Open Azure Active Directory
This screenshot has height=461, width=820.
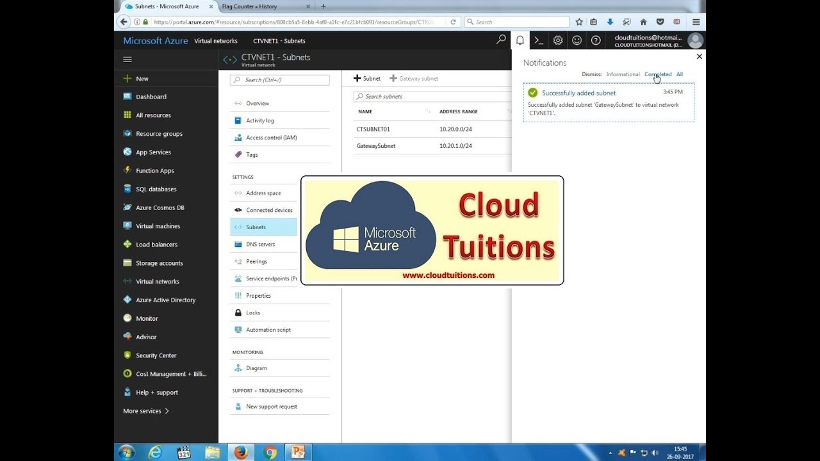click(x=165, y=300)
